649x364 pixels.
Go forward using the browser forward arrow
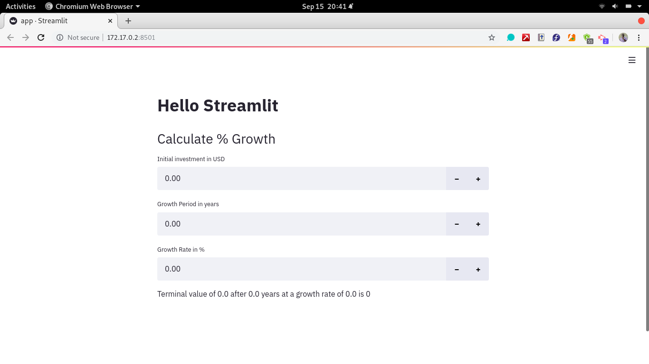point(26,37)
